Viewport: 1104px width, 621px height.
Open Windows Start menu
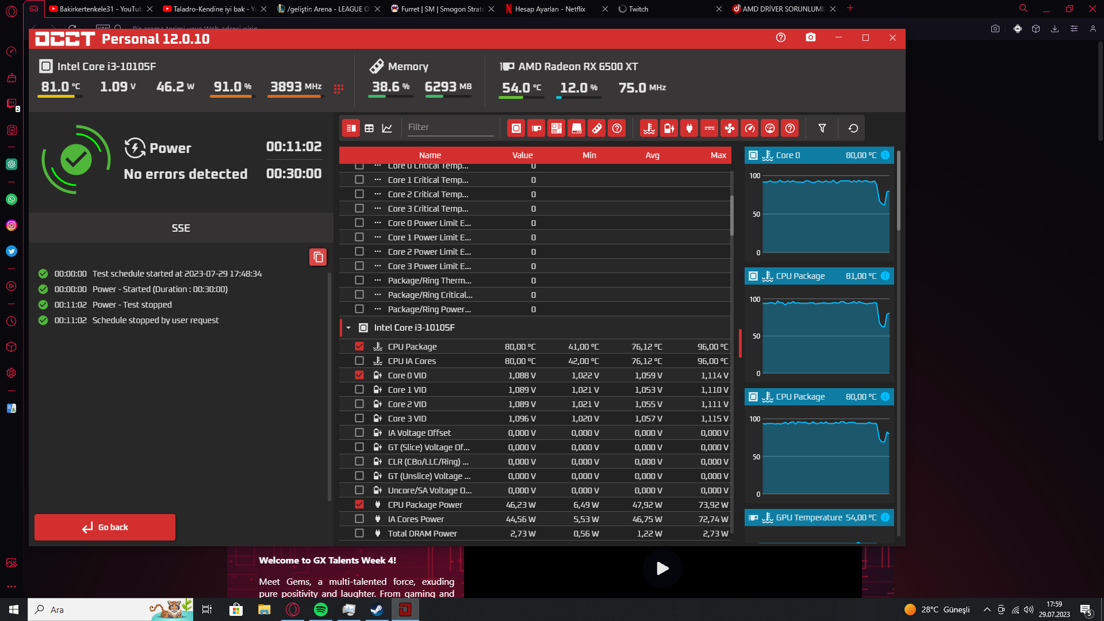pyautogui.click(x=14, y=609)
